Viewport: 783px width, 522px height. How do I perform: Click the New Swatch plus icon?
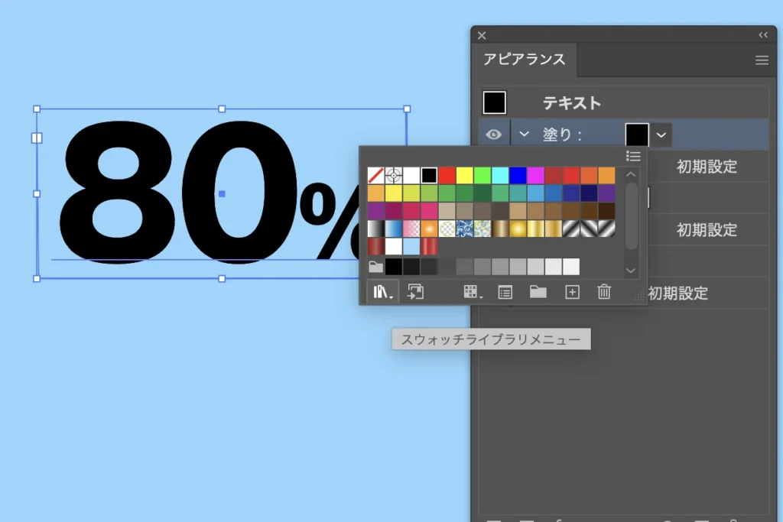[x=571, y=291]
